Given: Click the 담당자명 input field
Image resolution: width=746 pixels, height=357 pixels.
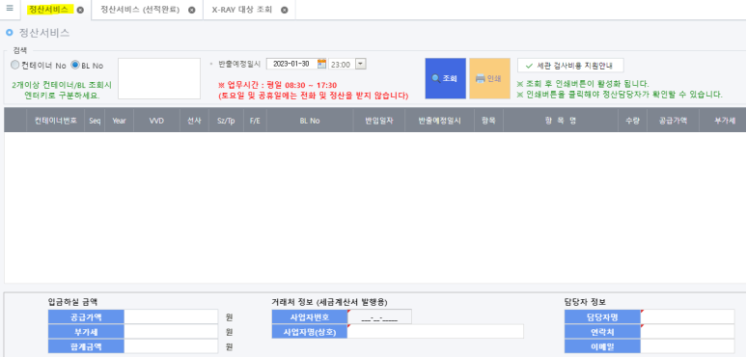Looking at the screenshot, I should (687, 317).
